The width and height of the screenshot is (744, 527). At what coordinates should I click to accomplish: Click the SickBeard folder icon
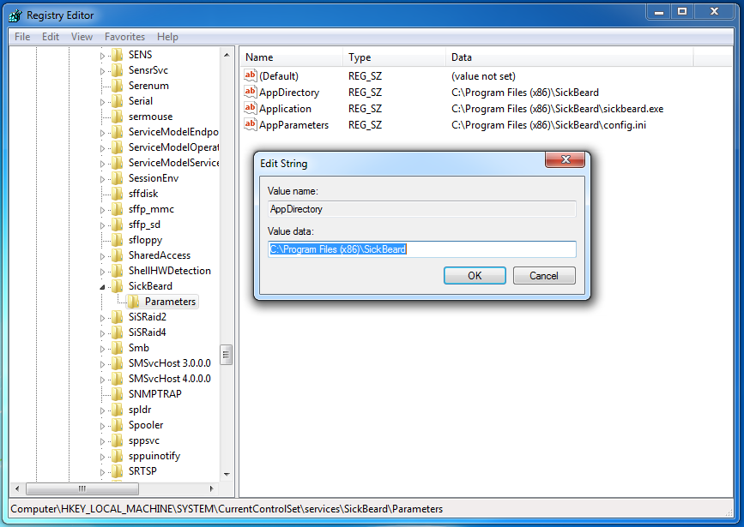point(118,286)
